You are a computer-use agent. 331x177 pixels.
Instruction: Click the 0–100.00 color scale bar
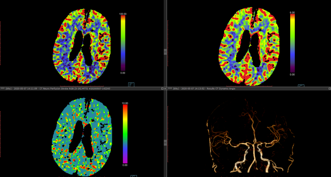coord(123,43)
